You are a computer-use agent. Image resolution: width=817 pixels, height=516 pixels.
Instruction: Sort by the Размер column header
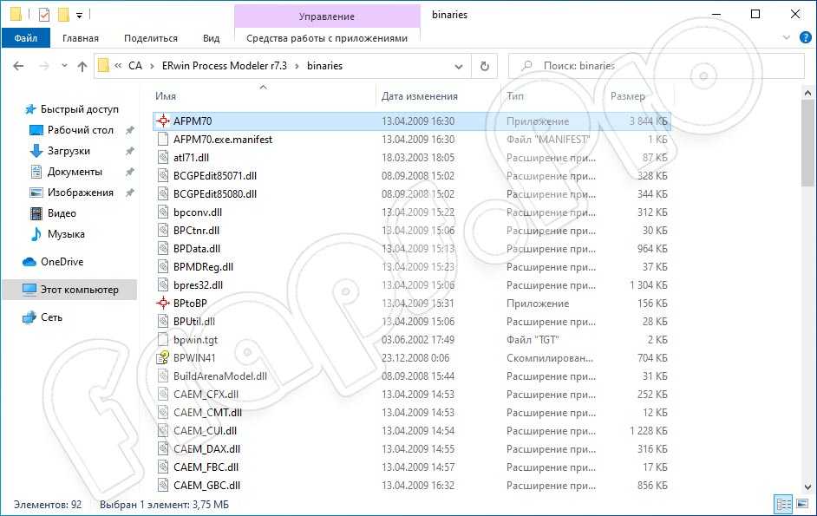point(639,96)
